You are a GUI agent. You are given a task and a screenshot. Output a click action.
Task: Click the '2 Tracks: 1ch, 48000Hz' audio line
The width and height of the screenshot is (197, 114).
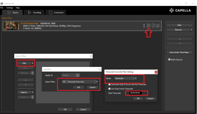coord(33,28)
